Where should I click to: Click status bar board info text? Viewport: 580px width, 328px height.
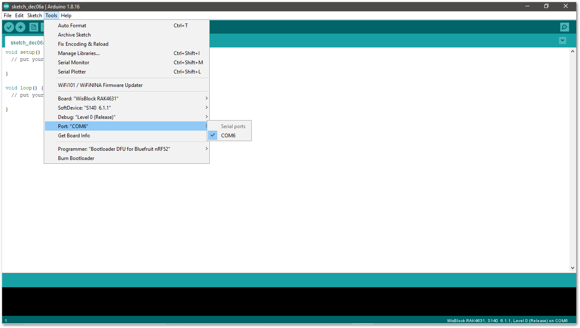coord(507,321)
